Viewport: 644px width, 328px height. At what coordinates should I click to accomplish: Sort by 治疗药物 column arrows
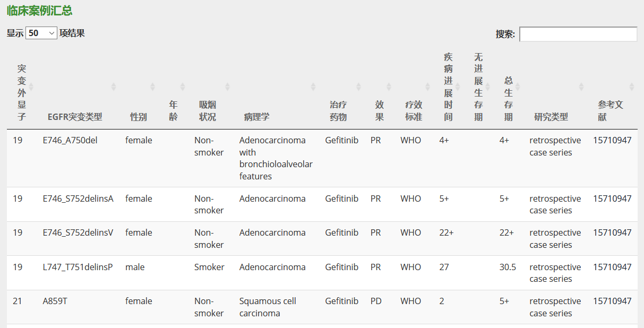(x=358, y=87)
